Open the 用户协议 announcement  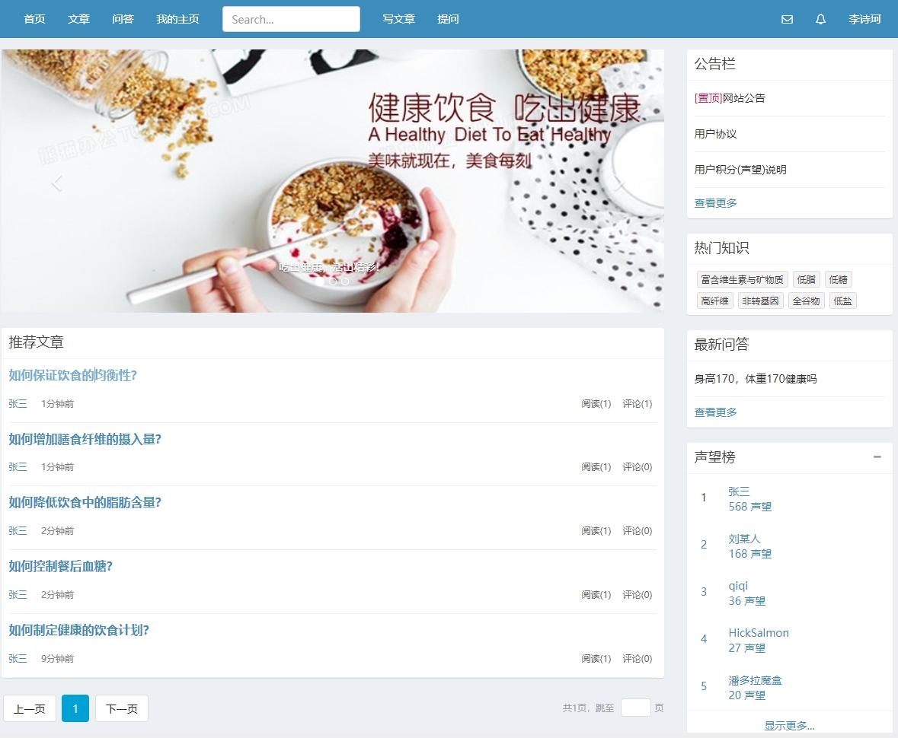pyautogui.click(x=715, y=134)
